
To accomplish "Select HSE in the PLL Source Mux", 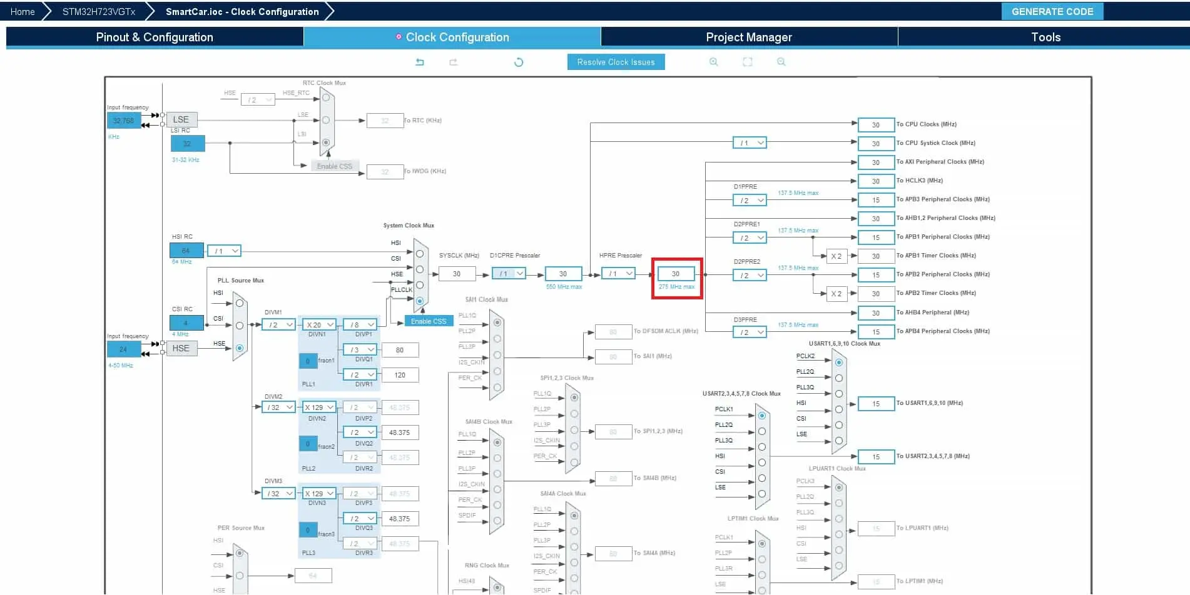I will coord(240,348).
